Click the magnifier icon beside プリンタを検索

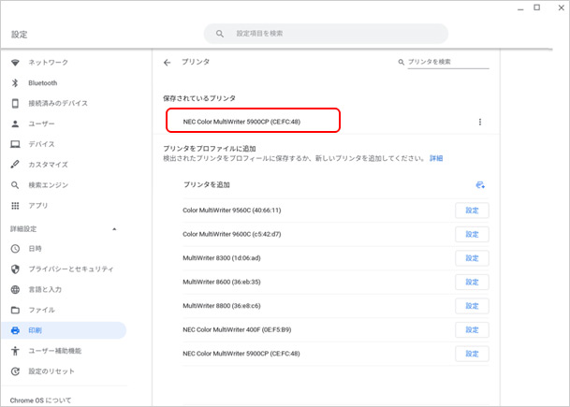click(x=401, y=62)
